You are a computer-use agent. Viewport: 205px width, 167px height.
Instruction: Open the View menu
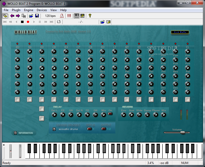[x=53, y=10]
